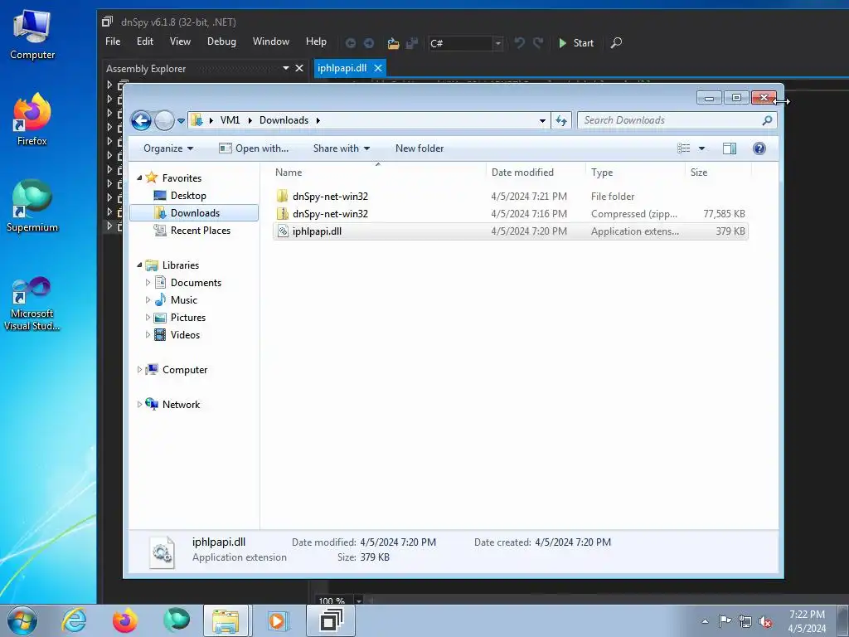Click Internet Explorer taskbar icon
This screenshot has width=849, height=637.
[74, 620]
